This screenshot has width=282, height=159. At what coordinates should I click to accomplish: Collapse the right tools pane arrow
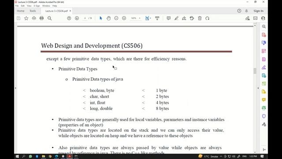258,88
